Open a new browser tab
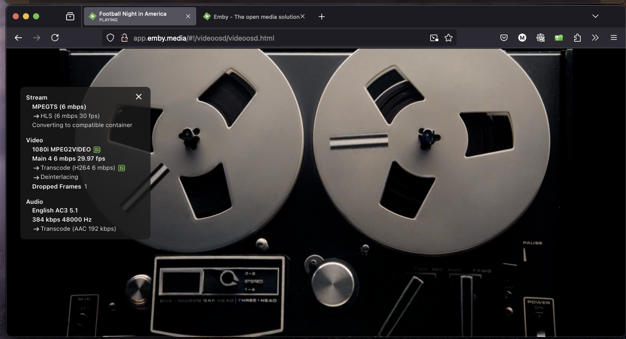This screenshot has height=339, width=626. (x=321, y=17)
